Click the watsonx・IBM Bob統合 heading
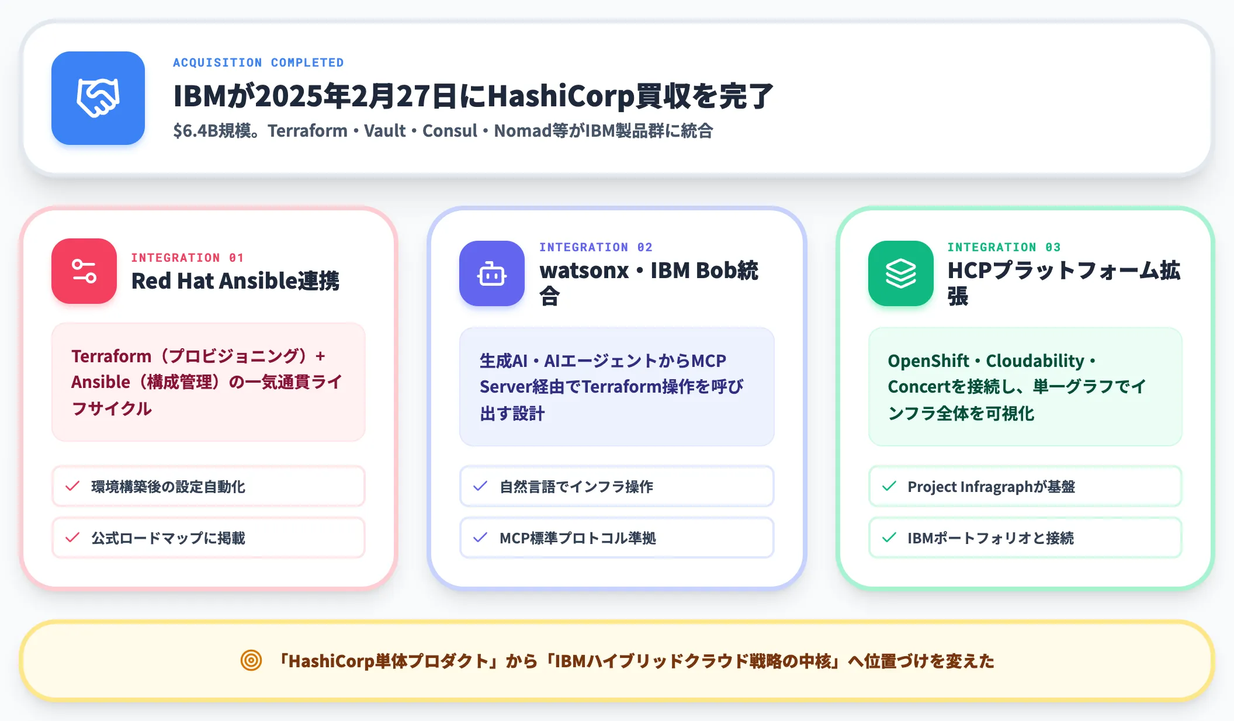This screenshot has width=1234, height=721. [649, 283]
